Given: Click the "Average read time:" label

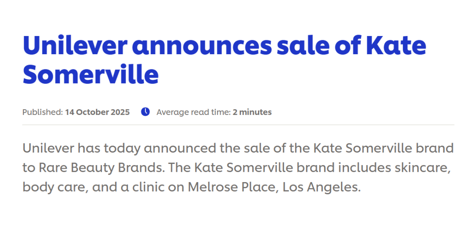Looking at the screenshot, I should (x=193, y=112).
